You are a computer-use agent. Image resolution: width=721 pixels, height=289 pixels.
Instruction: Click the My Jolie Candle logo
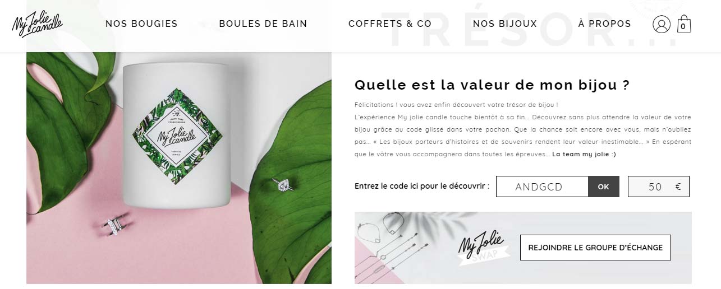coord(37,24)
